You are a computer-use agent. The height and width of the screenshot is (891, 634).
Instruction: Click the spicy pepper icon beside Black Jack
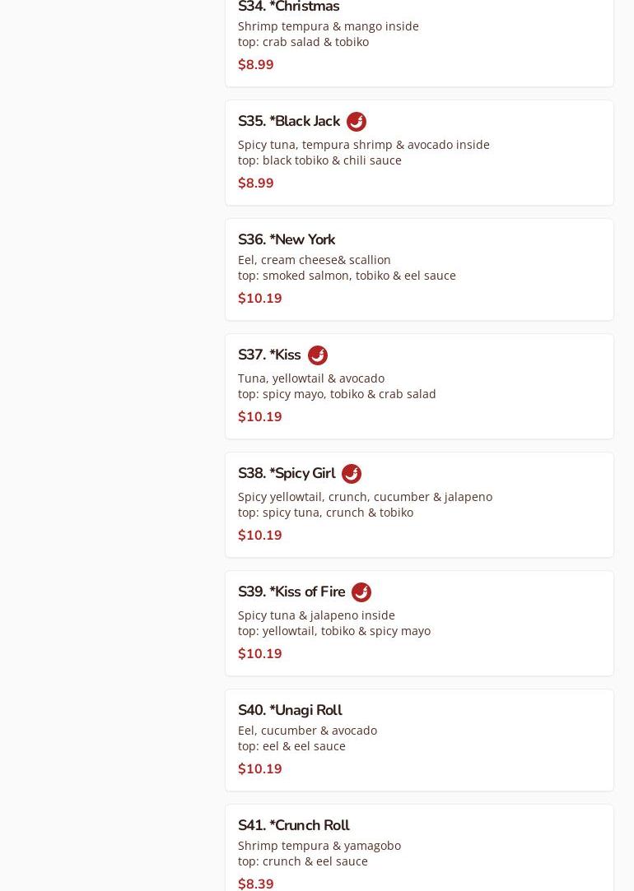click(357, 122)
